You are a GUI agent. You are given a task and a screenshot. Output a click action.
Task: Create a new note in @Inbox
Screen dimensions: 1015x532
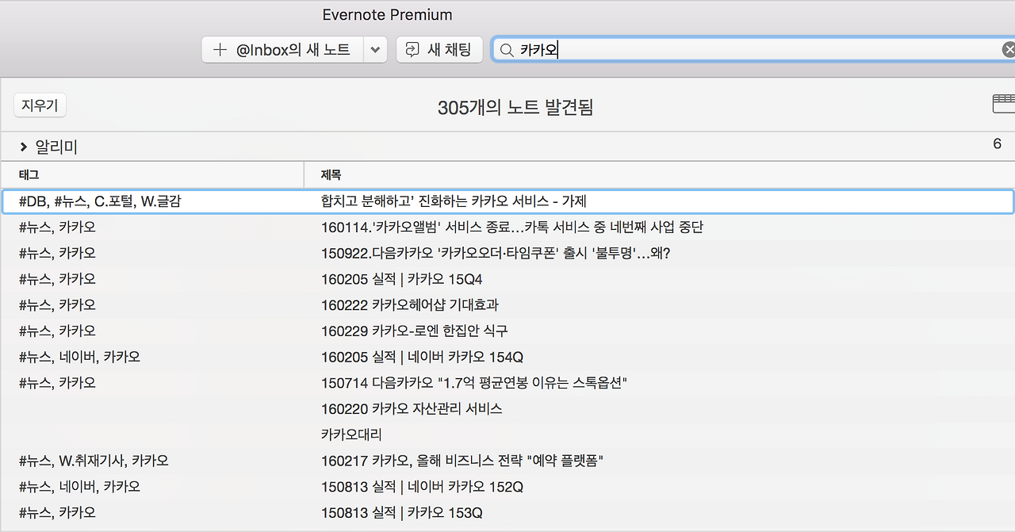coord(282,49)
